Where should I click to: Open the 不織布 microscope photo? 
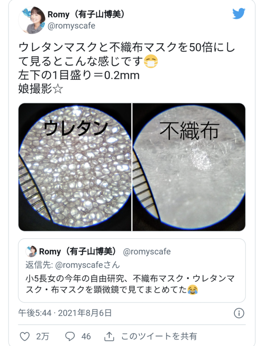tap(189, 167)
